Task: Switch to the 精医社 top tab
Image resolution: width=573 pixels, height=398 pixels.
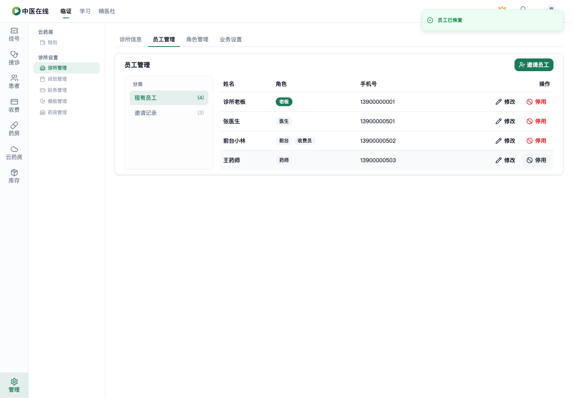Action: 107,11
